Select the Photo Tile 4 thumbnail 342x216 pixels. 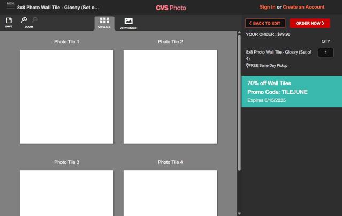(170, 193)
